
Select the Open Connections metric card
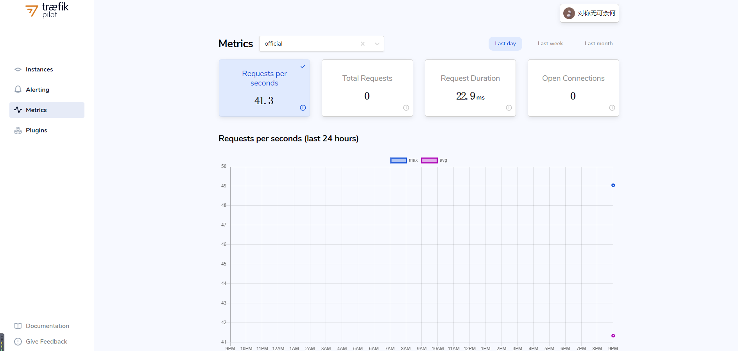[573, 88]
